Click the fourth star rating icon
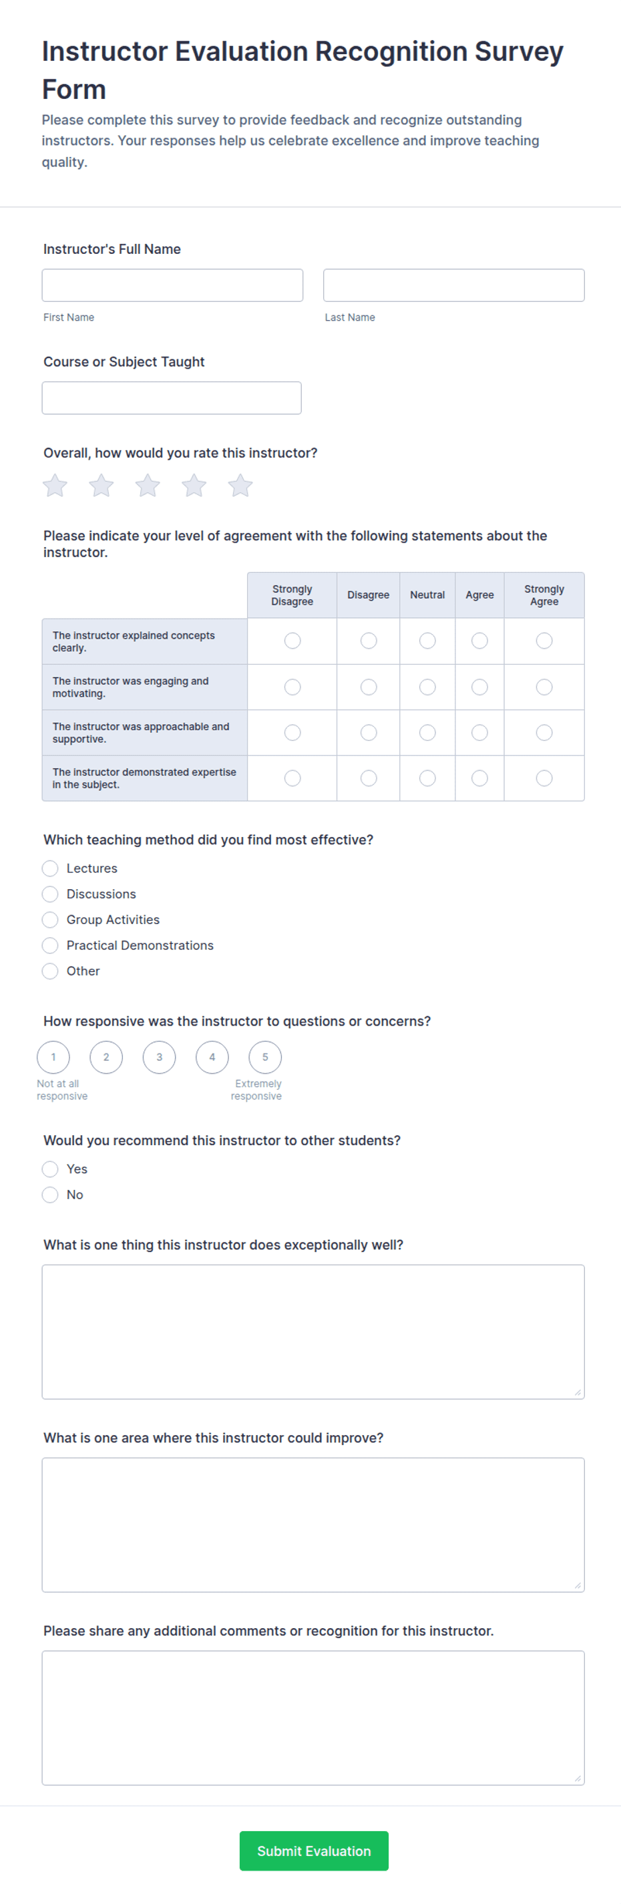Screen dimensions: 621x1904 [x=194, y=486]
